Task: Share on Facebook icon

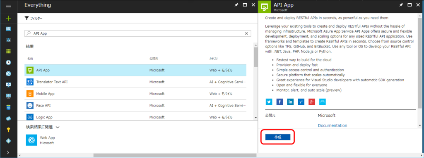Action: 279,101
